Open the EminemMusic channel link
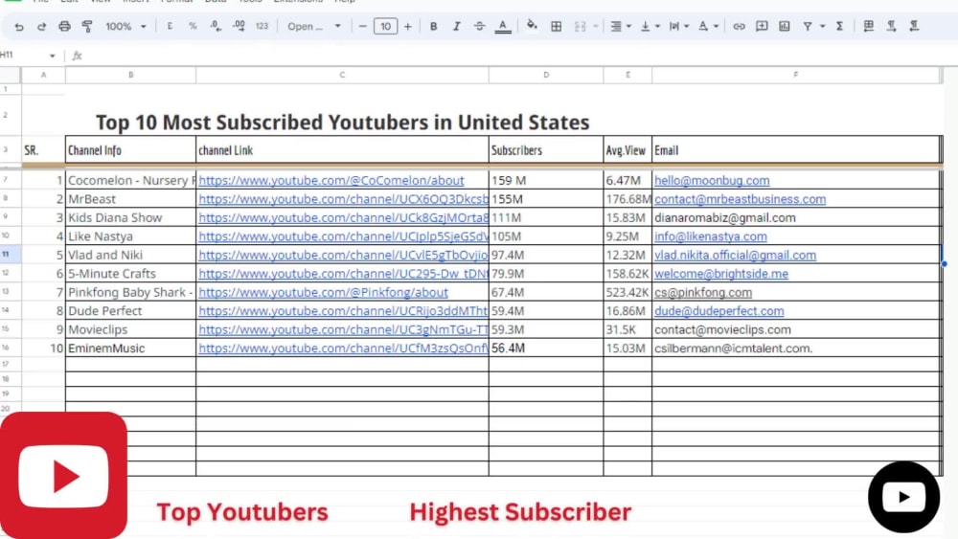958x539 pixels. click(x=343, y=348)
